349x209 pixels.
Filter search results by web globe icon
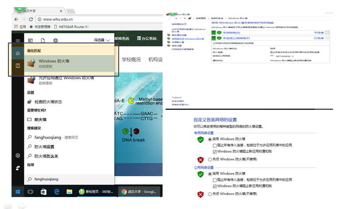point(55,40)
